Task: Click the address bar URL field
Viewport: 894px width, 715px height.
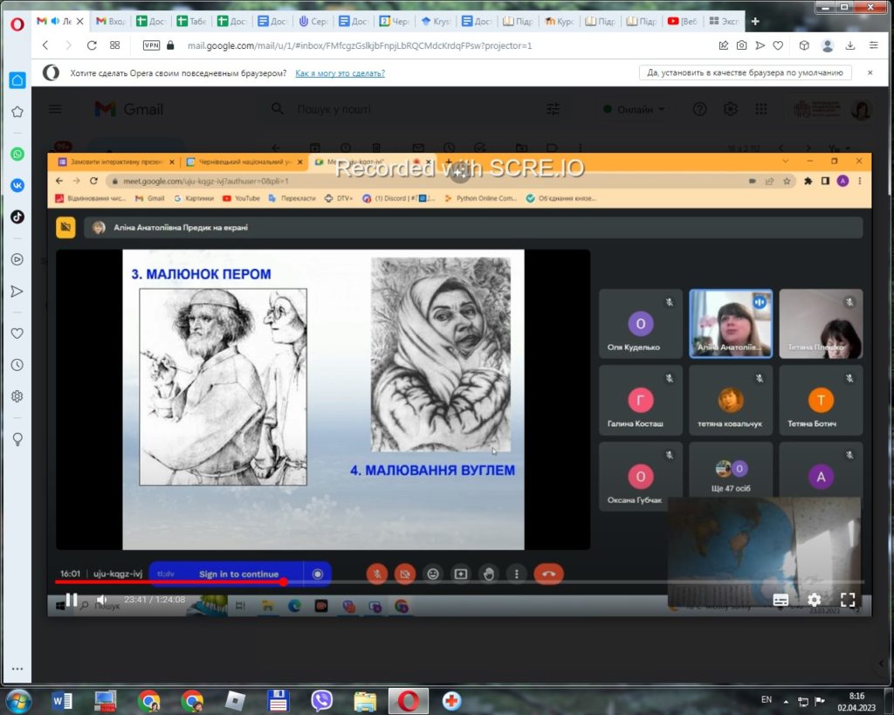Action: pos(359,45)
